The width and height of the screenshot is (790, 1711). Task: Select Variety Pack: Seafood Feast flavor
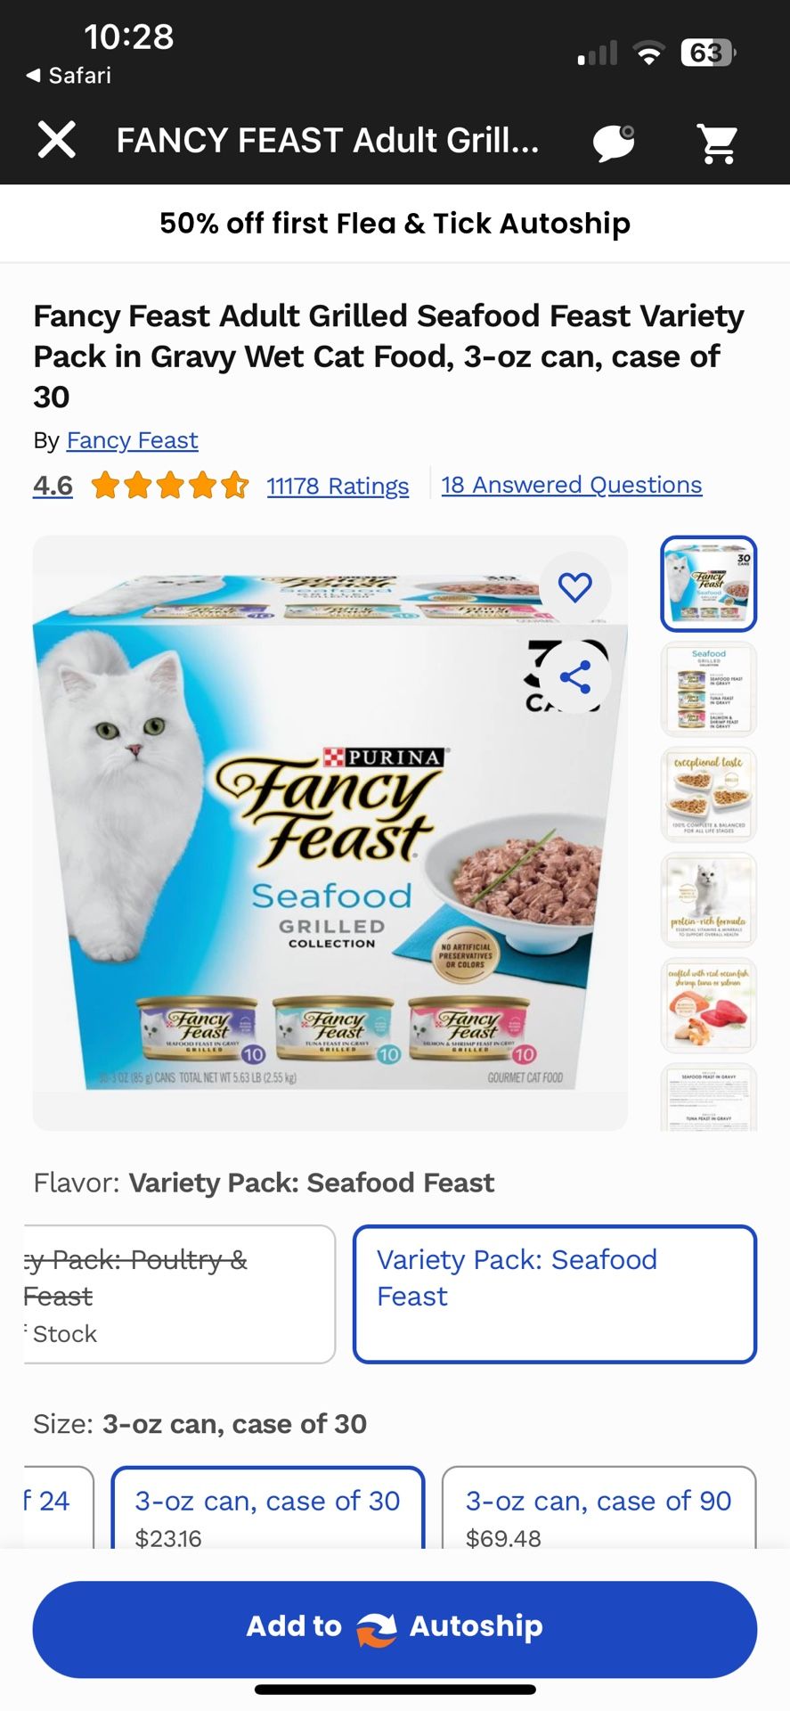(555, 1294)
